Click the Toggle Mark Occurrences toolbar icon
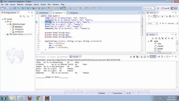This screenshot has width=179, height=101. point(64,8)
